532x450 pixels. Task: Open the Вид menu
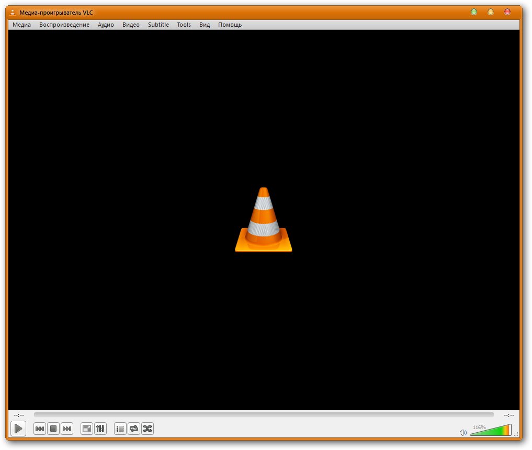point(205,25)
